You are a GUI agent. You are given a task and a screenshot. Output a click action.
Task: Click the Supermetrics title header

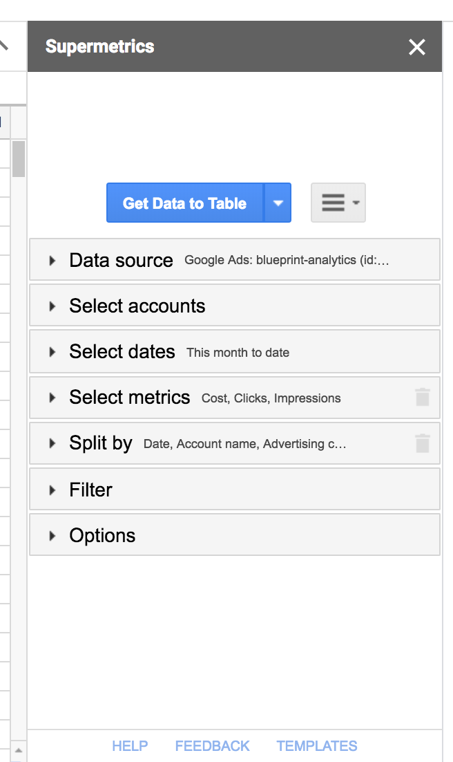[x=100, y=47]
